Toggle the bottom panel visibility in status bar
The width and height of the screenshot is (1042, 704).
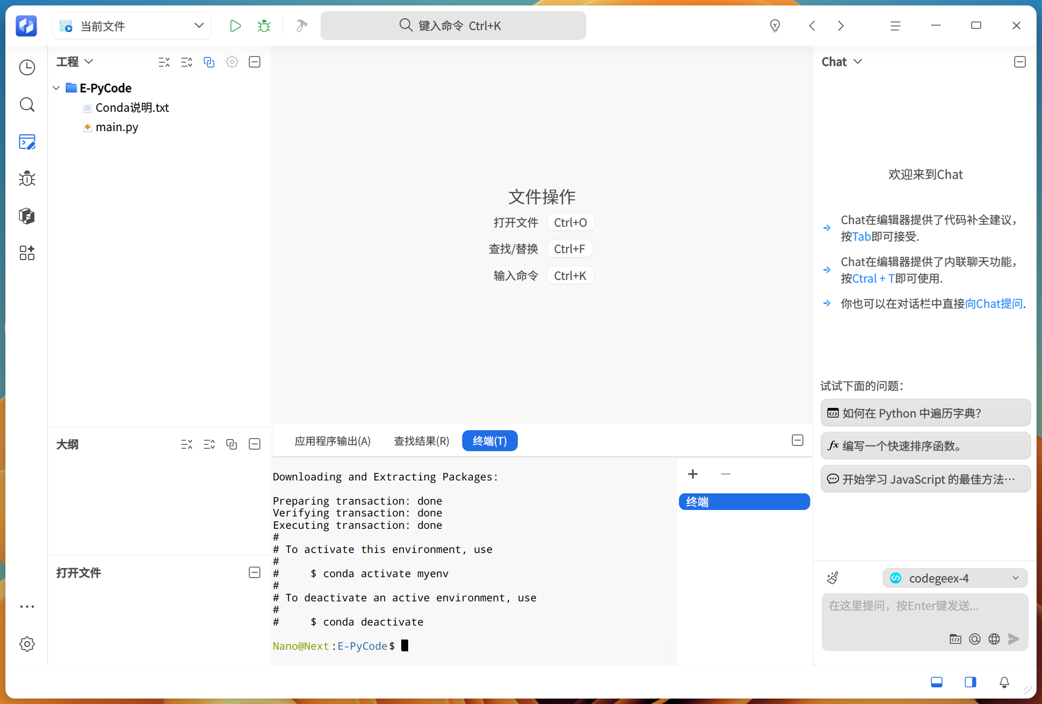(x=937, y=682)
